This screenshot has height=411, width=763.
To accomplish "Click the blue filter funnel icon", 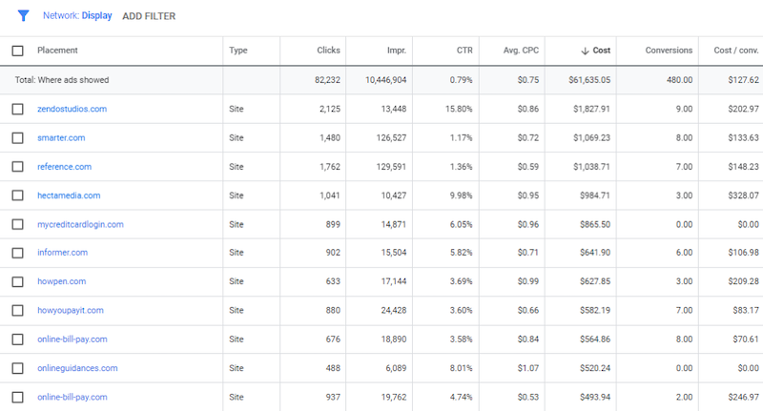I will point(24,15).
